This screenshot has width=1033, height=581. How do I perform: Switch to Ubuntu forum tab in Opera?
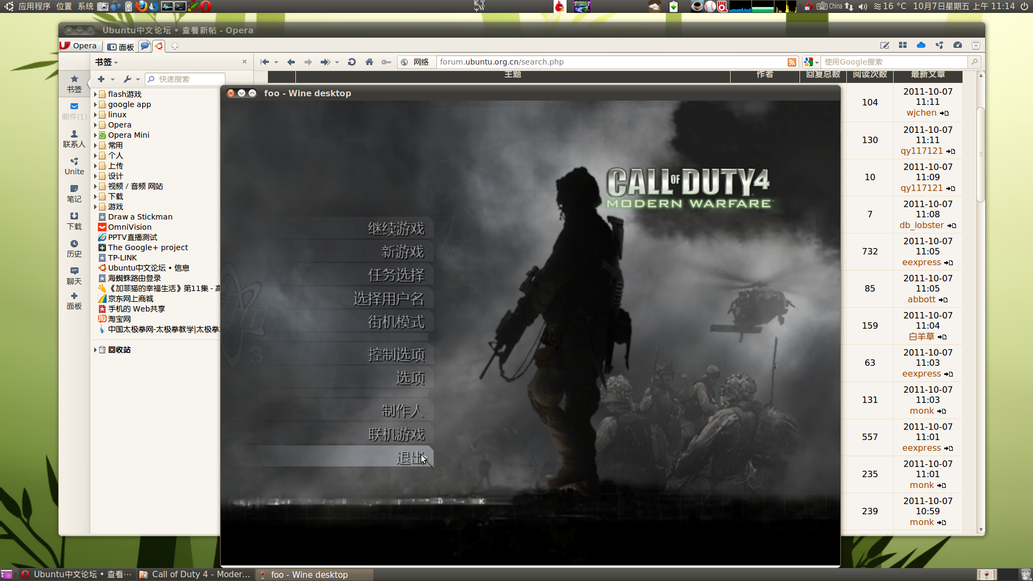coord(159,46)
